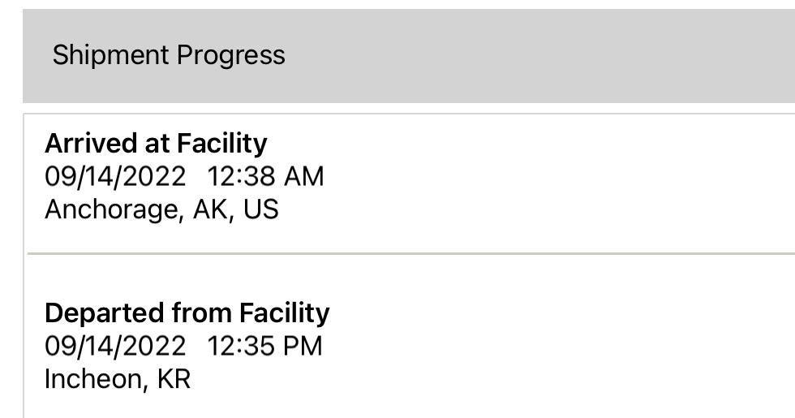Viewport: 795px width, 418px height.
Task: Tap the "KR" country code
Action: [x=174, y=379]
